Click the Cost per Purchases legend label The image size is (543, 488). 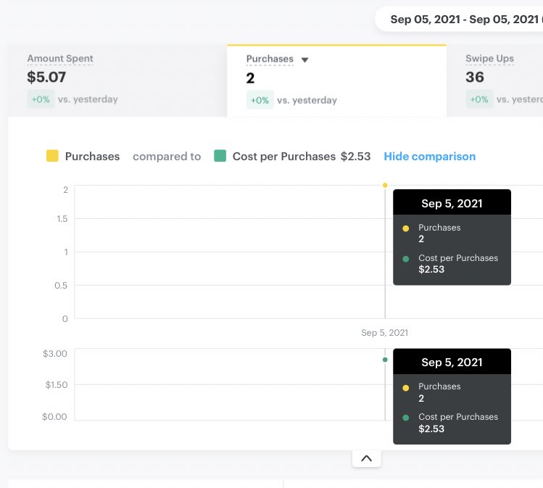coord(284,156)
